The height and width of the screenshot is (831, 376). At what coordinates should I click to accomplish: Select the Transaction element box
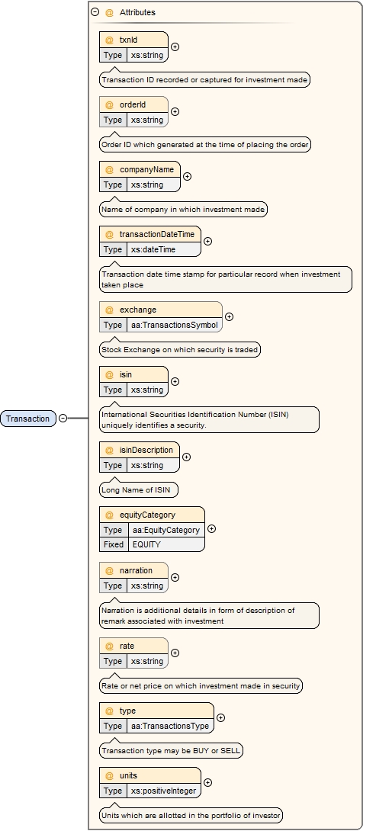[28, 419]
